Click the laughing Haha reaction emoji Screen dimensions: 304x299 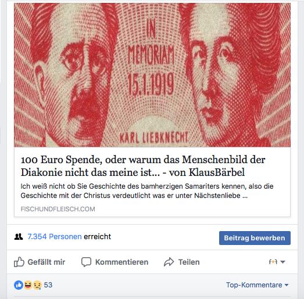tap(28, 285)
